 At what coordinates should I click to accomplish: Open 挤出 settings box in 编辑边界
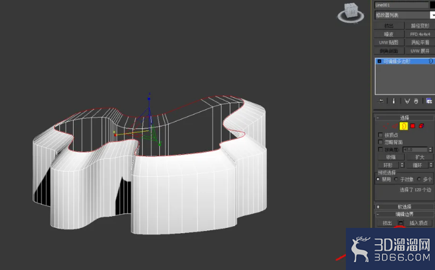(x=401, y=223)
